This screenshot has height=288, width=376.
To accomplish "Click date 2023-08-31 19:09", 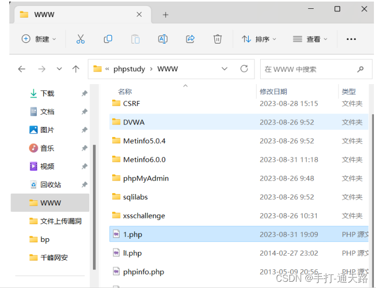I will (x=289, y=234).
